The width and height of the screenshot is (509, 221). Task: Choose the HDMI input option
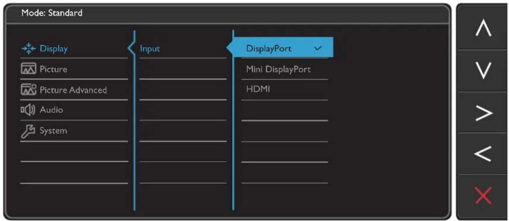point(285,90)
